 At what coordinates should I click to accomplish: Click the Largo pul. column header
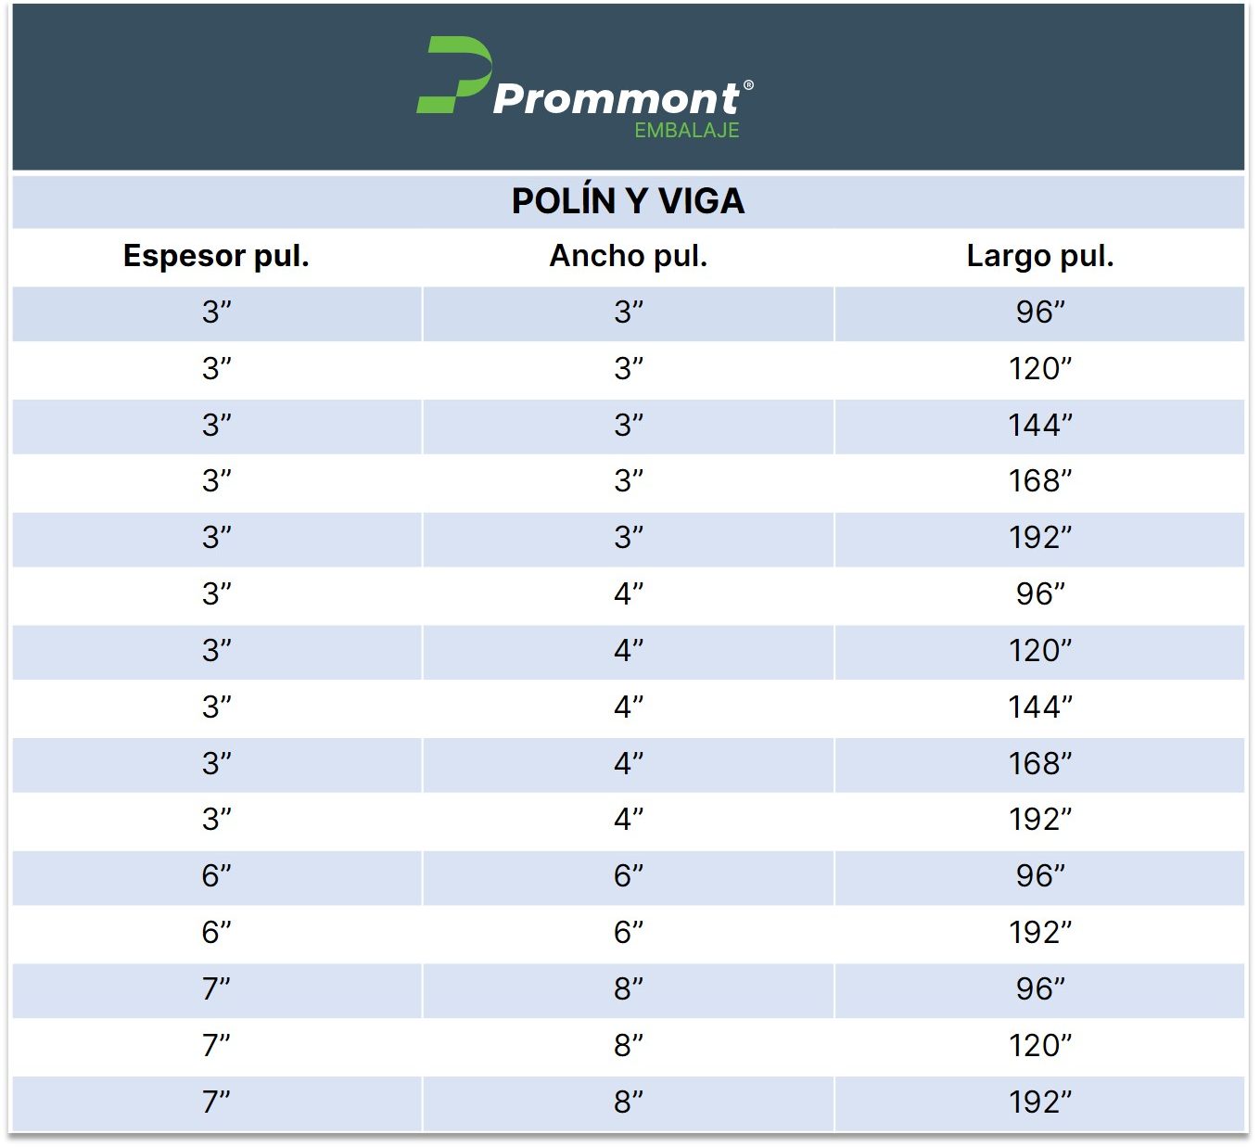click(1039, 256)
